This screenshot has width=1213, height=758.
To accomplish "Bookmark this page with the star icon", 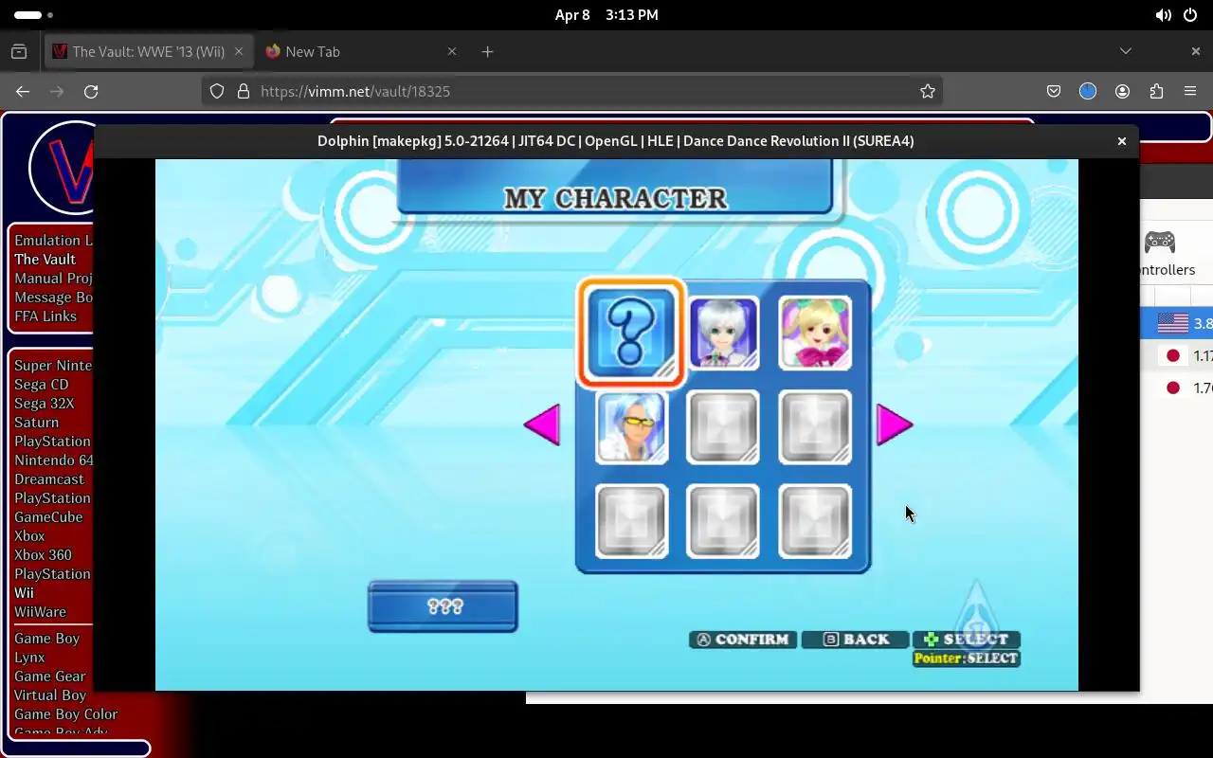I will [x=928, y=91].
